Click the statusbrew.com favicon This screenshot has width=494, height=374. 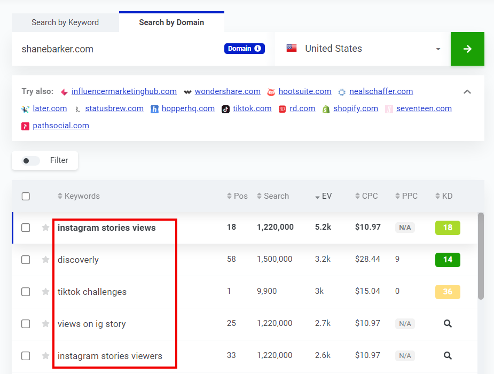click(77, 110)
